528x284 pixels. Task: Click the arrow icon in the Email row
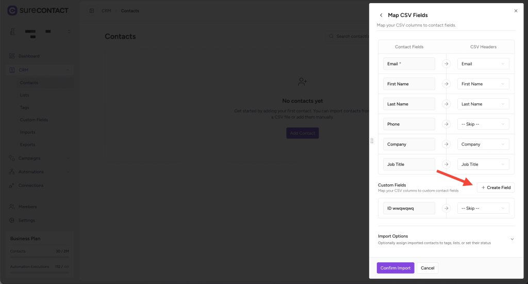pos(447,64)
